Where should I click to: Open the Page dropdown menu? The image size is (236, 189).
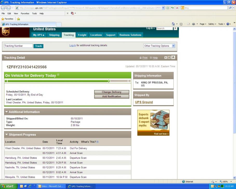(x=203, y=24)
